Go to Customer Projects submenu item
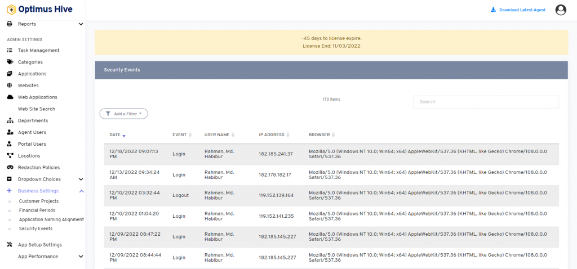Viewport: 577px width, 269px height. coord(39,201)
